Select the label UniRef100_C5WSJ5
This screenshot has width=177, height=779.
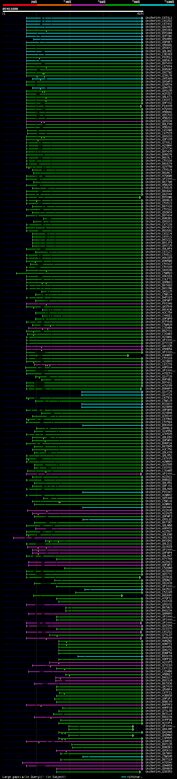pyautogui.click(x=158, y=401)
